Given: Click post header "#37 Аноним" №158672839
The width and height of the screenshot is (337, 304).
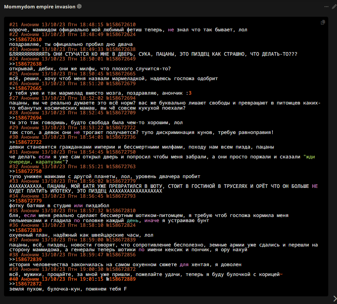Looking at the screenshot, I should pyautogui.click(x=73, y=240).
